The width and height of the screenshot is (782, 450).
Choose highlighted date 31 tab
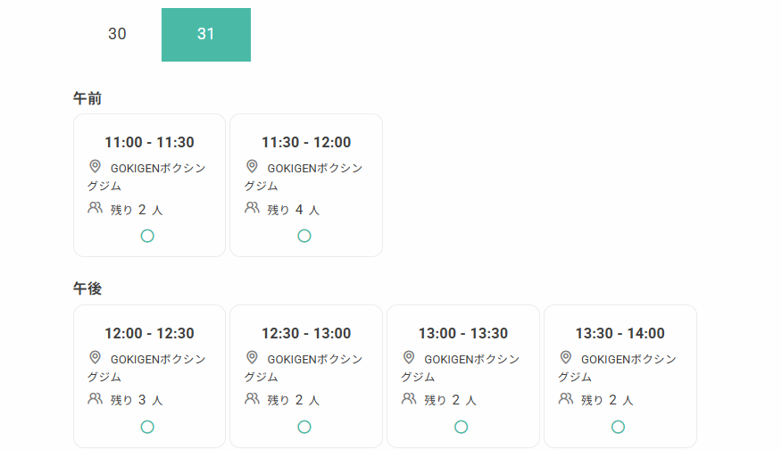click(x=206, y=35)
